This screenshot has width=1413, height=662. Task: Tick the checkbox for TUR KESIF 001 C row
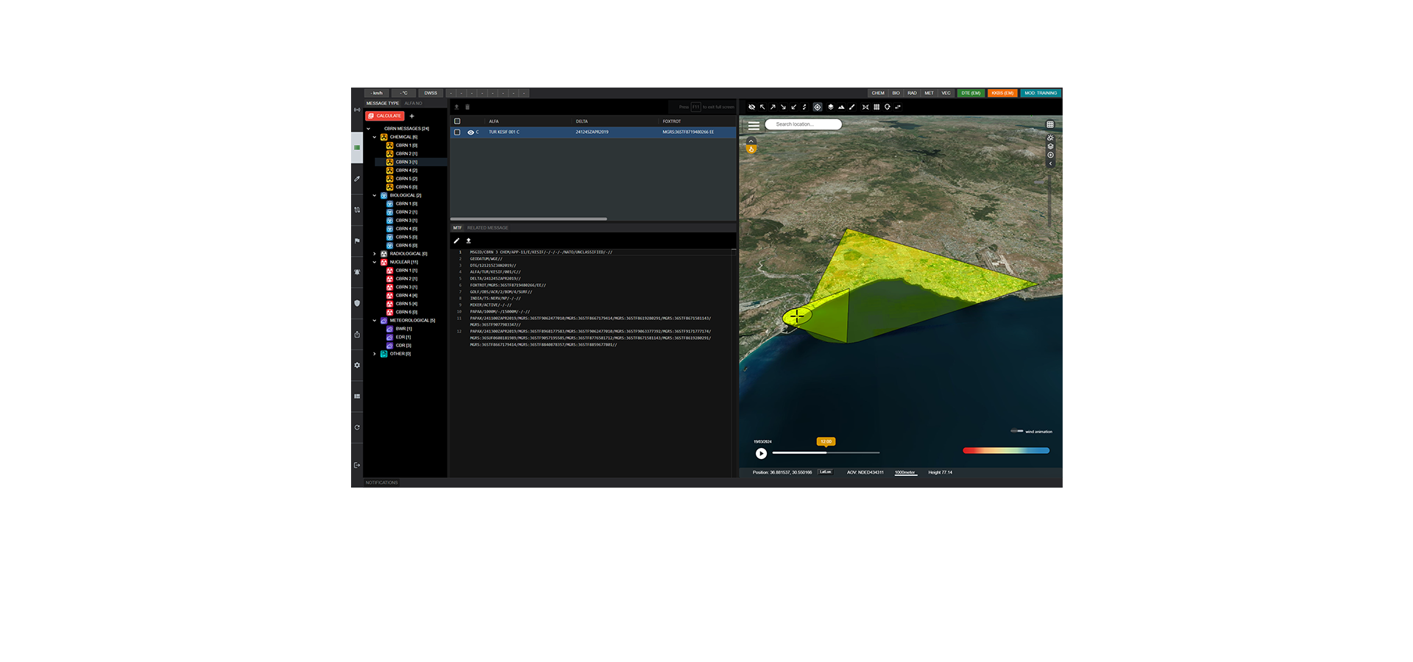coord(457,132)
